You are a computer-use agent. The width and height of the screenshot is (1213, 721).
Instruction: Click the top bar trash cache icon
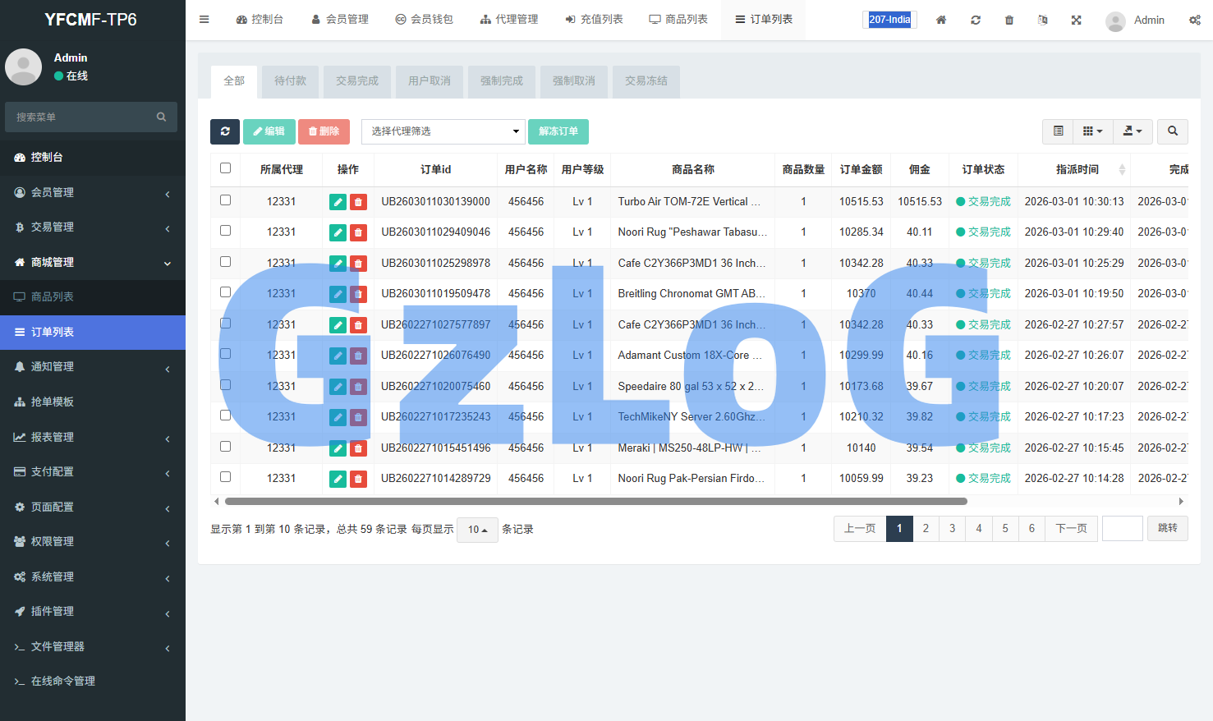coord(1009,20)
